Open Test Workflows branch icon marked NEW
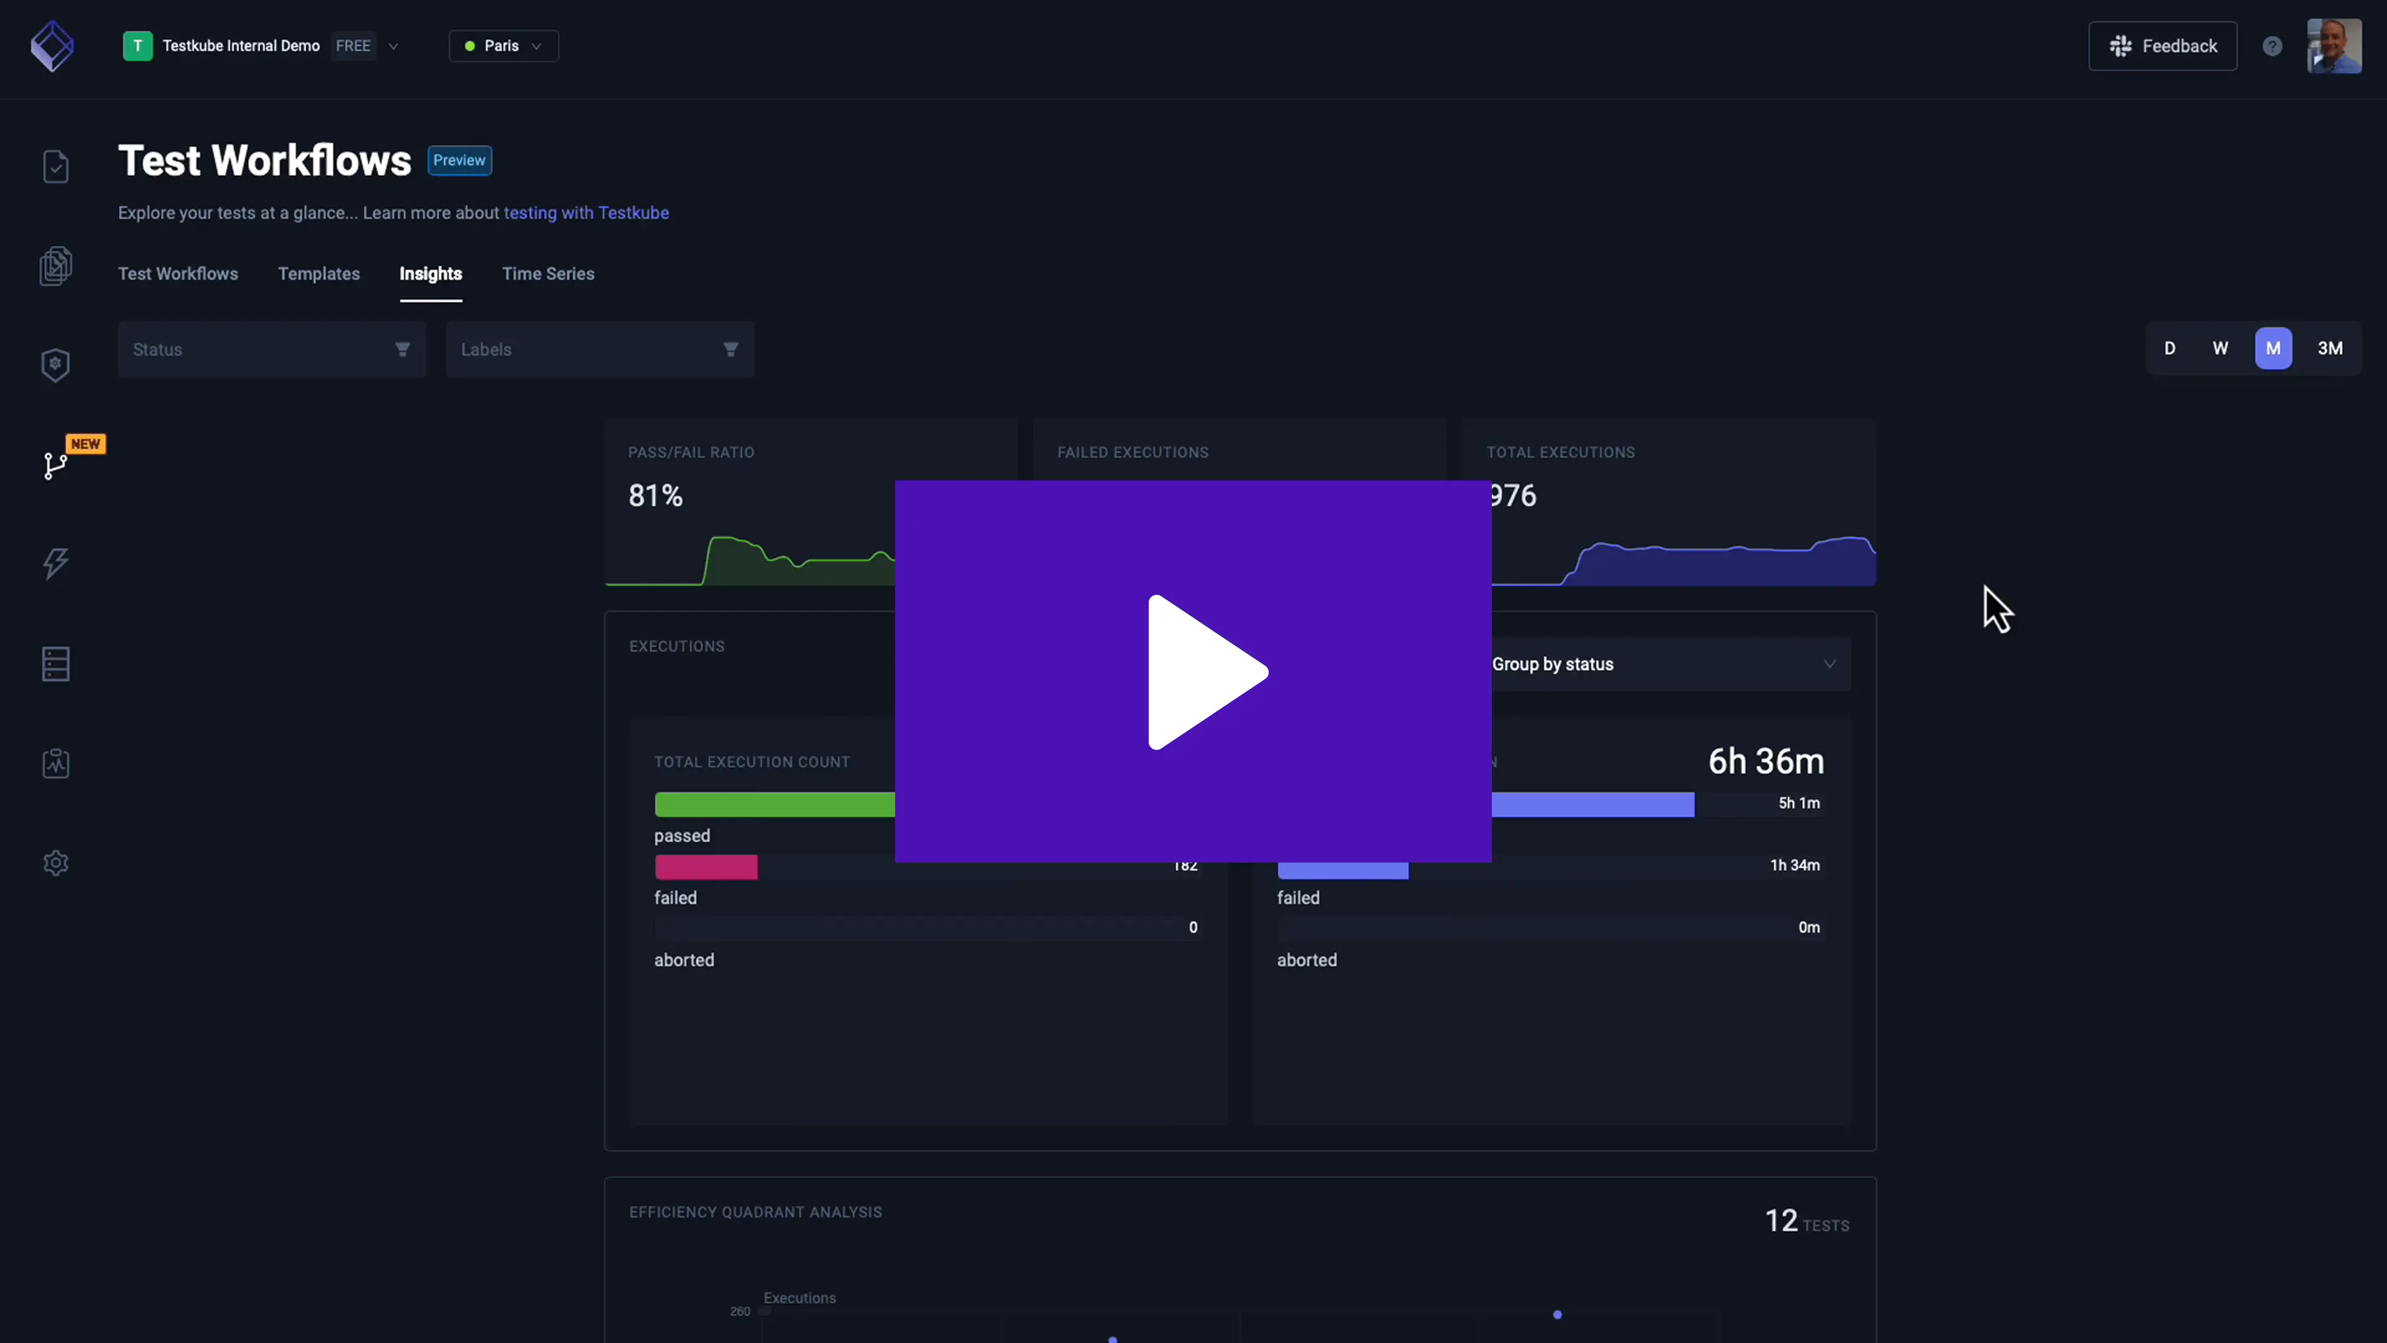 pos(55,464)
